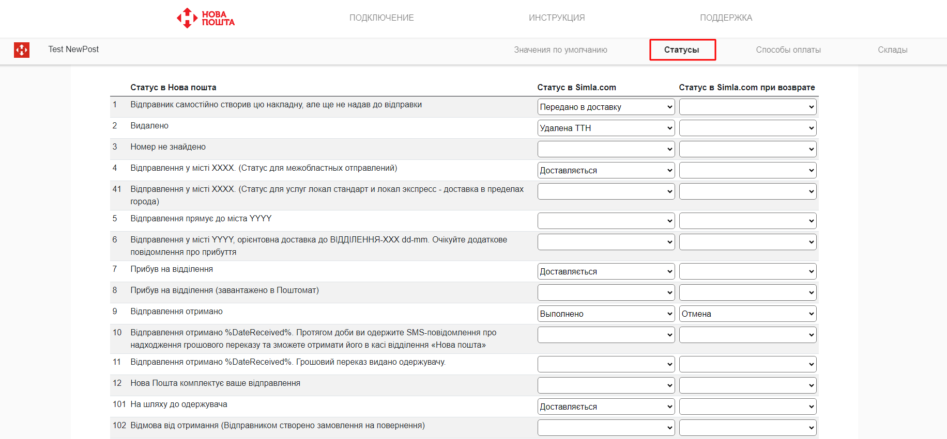Open Simla status dropdown for row 6

[x=606, y=242]
